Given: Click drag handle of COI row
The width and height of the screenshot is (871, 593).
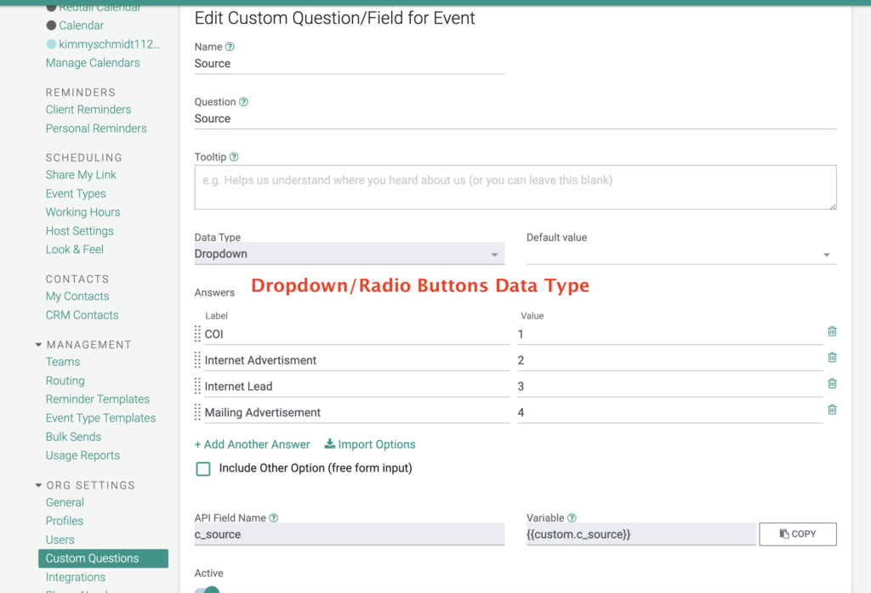Looking at the screenshot, I should tap(197, 333).
